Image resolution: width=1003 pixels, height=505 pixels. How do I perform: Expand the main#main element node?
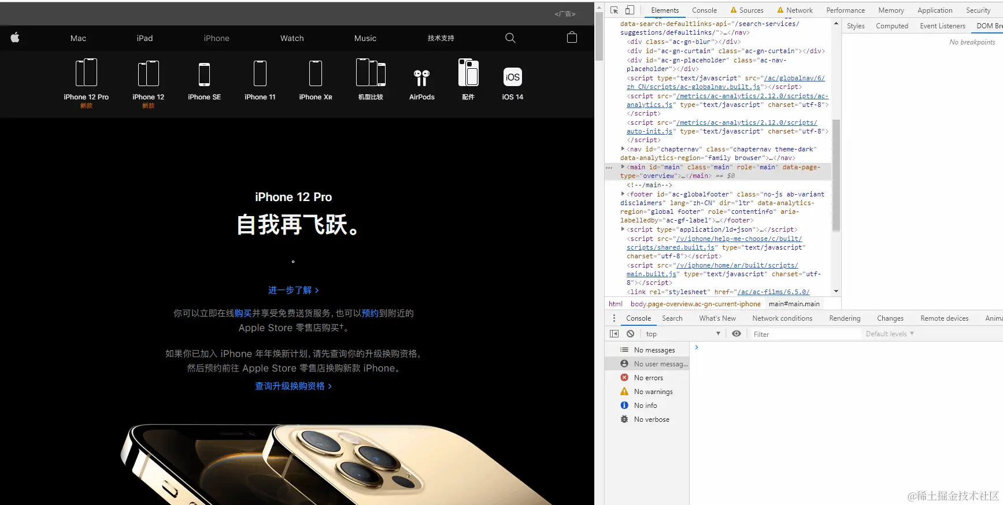(x=623, y=167)
